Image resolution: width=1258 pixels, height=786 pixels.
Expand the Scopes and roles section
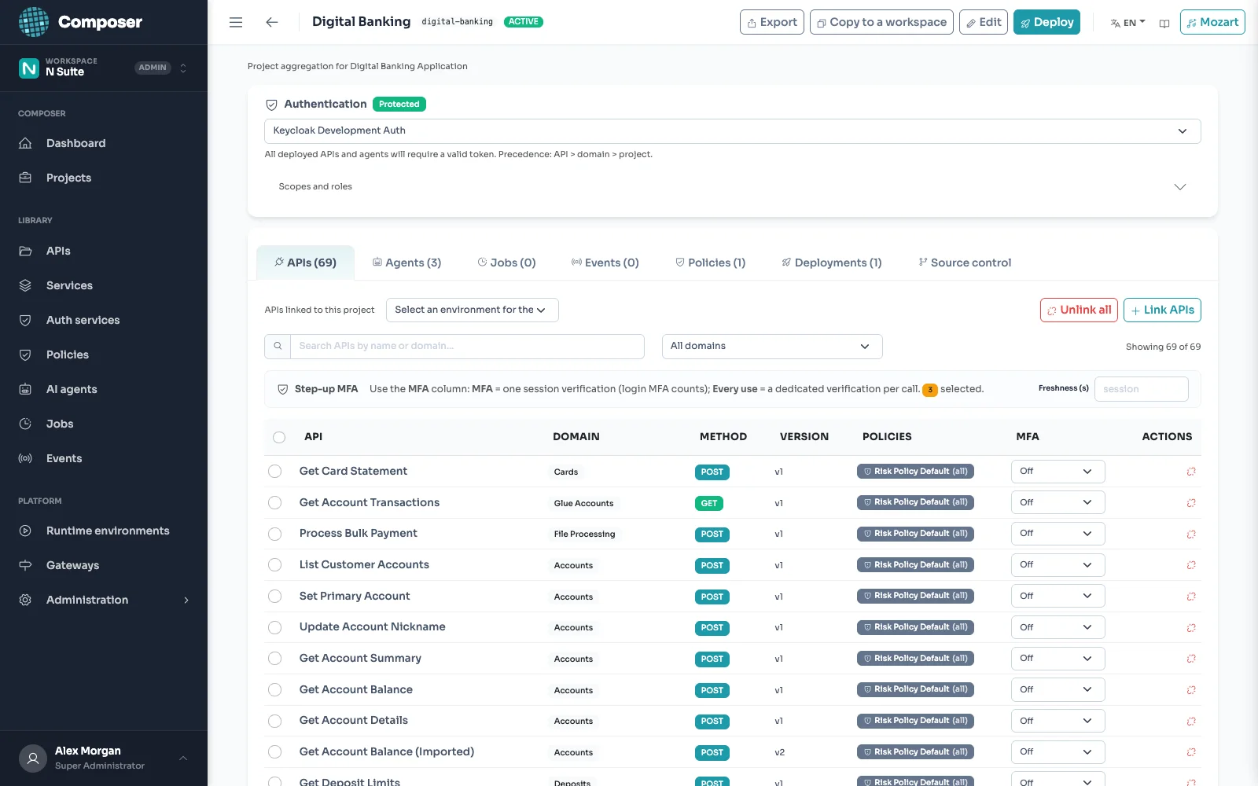pyautogui.click(x=732, y=187)
